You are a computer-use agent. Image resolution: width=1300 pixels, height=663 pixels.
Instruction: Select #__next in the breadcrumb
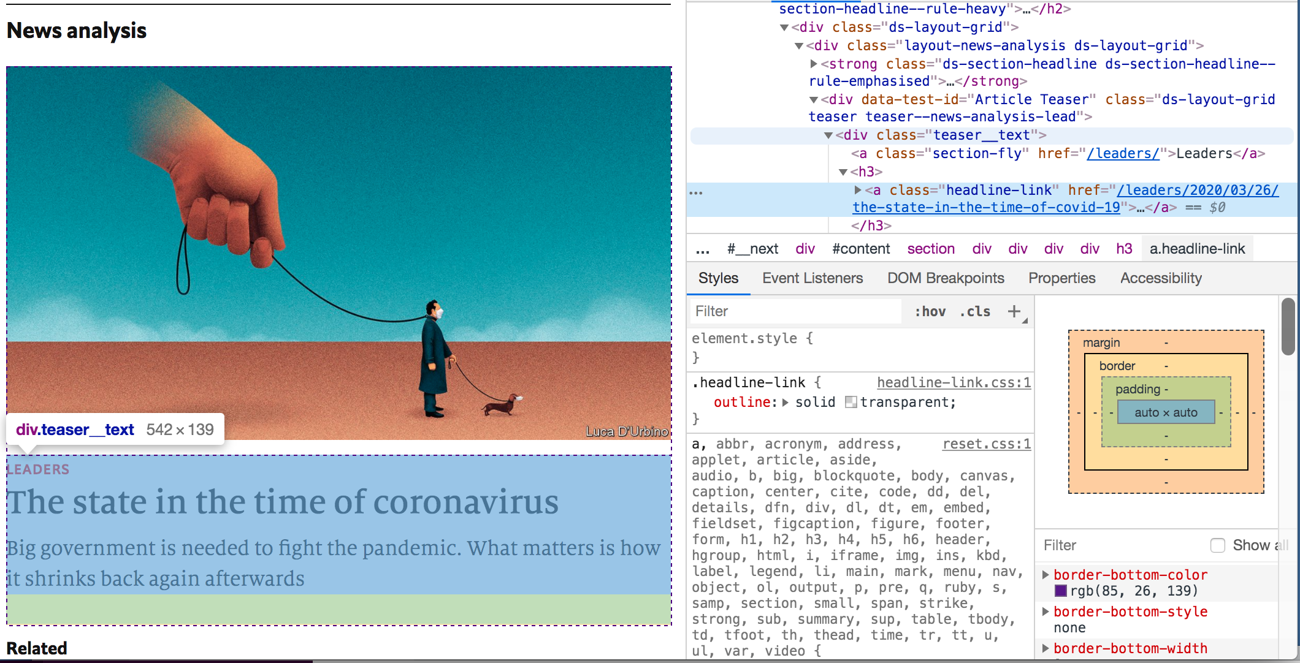(x=752, y=249)
